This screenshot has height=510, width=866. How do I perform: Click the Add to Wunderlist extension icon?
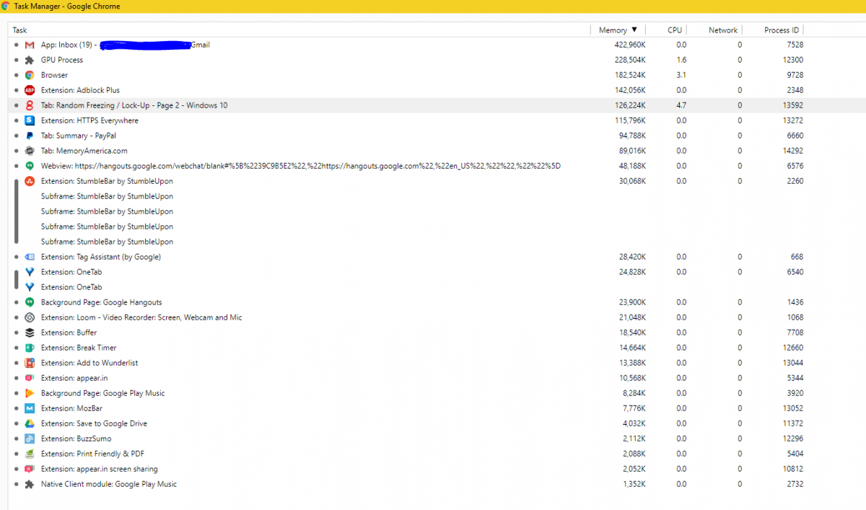tap(30, 363)
